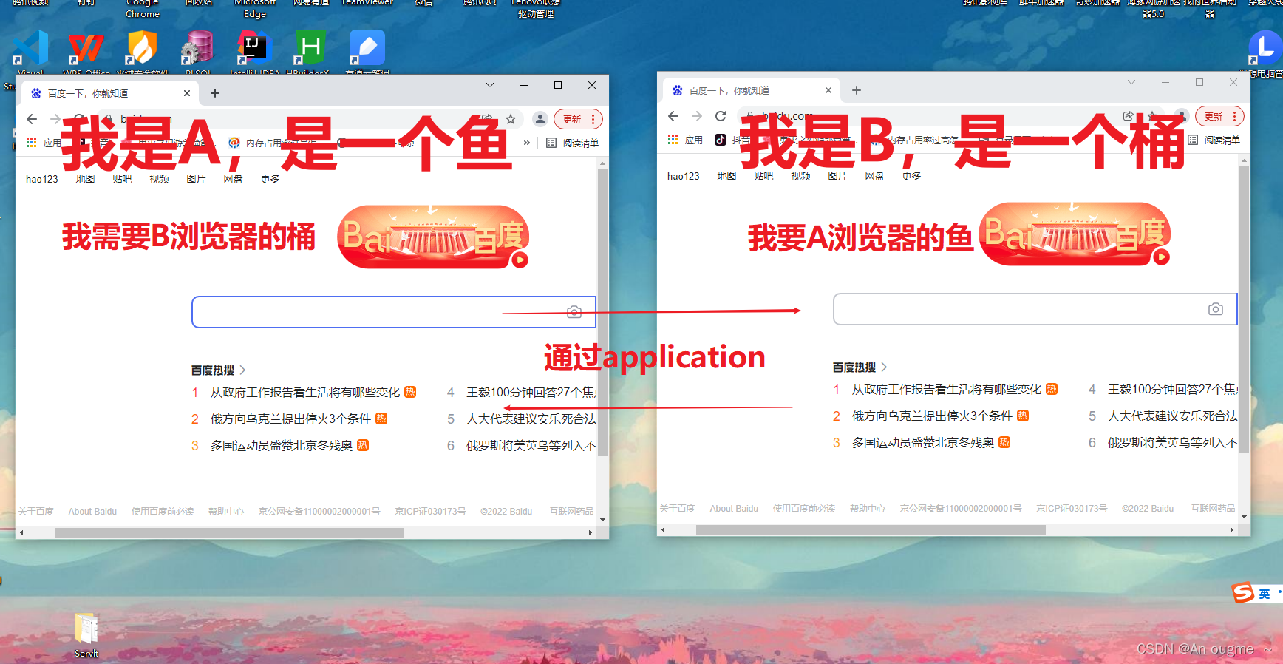
Task: Open 抖音 bookmark in right window
Action: coord(732,140)
